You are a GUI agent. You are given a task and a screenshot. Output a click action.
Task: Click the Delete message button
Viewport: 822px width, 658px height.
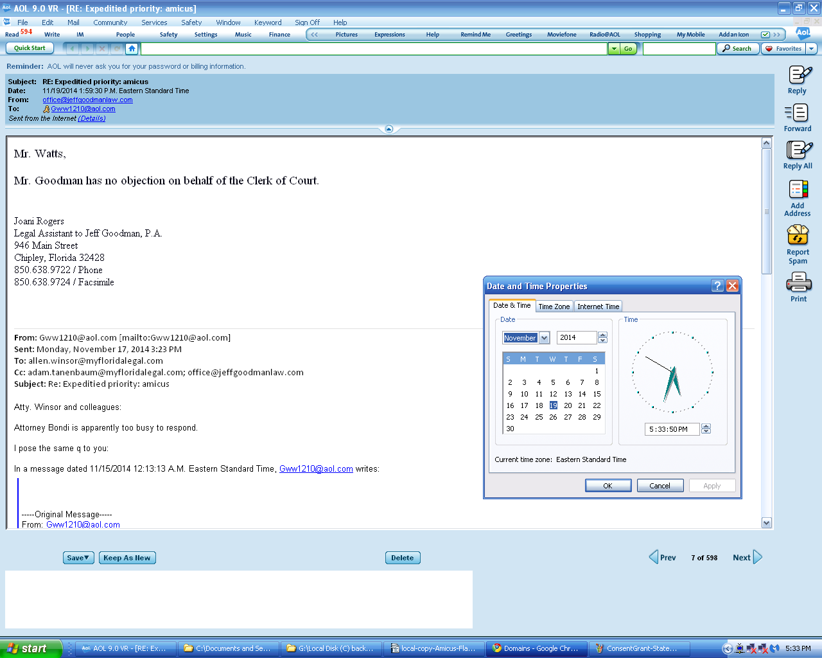point(403,558)
